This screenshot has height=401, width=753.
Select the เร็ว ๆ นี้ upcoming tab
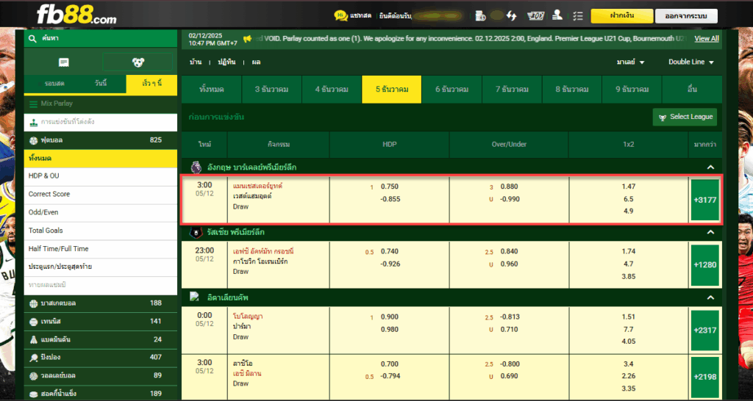(151, 84)
